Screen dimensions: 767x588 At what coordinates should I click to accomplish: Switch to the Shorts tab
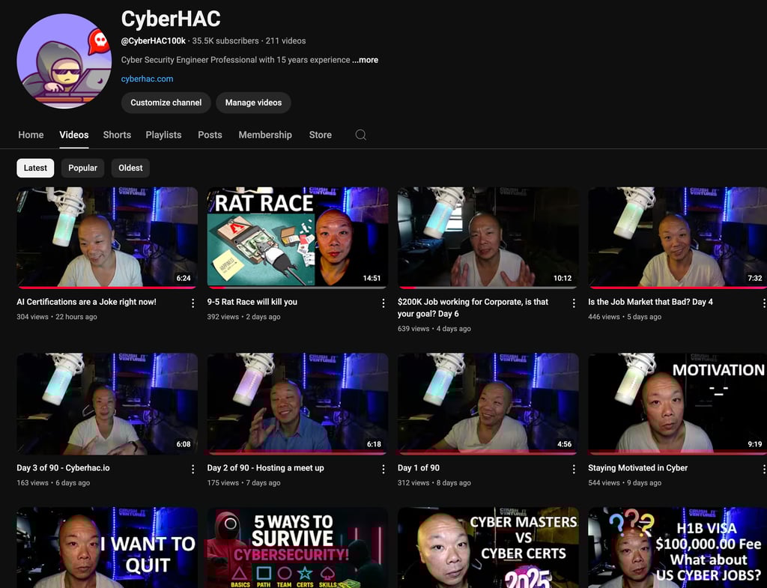click(117, 135)
